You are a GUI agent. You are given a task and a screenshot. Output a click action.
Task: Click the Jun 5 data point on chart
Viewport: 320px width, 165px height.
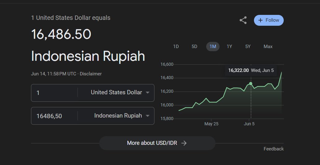(251, 83)
